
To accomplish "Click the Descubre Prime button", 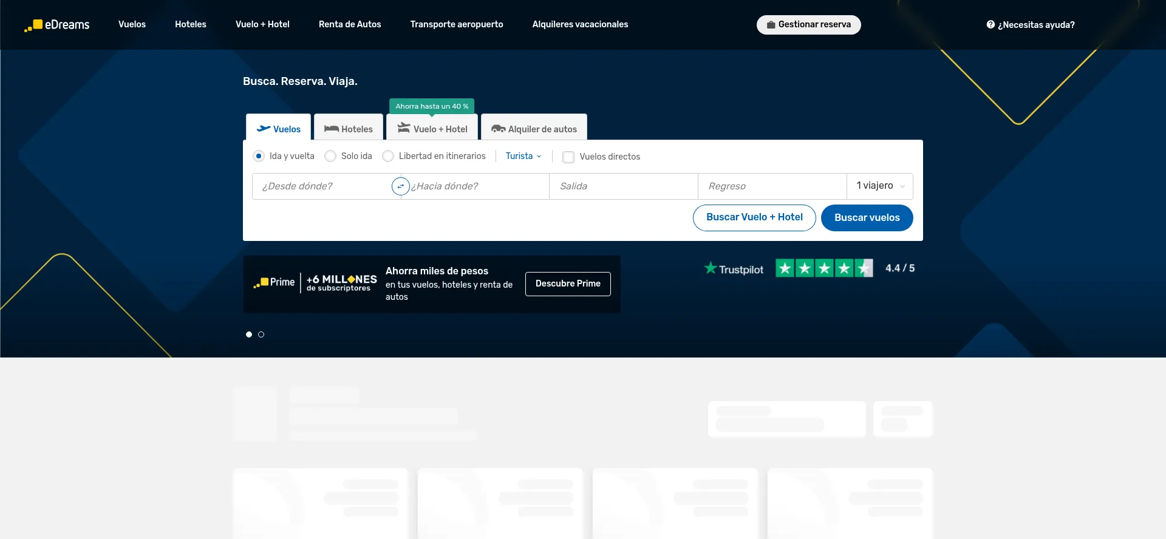I will click(567, 283).
